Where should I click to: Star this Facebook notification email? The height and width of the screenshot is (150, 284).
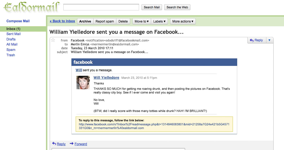53,40
